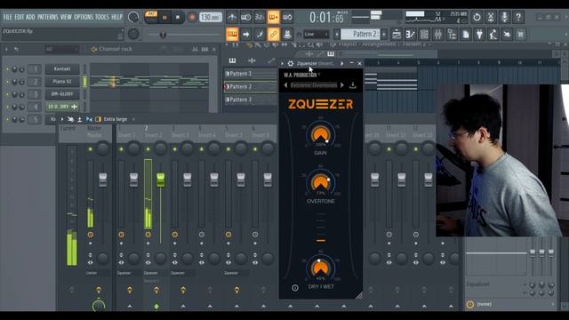This screenshot has width=569, height=320.
Task: Open the project info page icon
Action: [466, 35]
